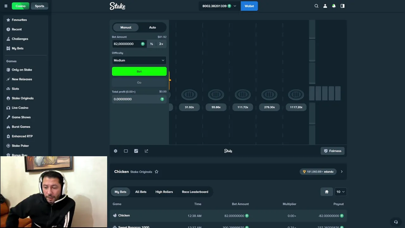This screenshot has width=405, height=228.
Task: Click the Stake Originals label beside Chicken
Action: pos(141,172)
